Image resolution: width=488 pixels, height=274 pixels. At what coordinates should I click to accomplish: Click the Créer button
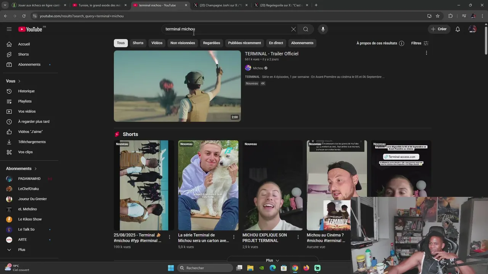click(x=439, y=29)
